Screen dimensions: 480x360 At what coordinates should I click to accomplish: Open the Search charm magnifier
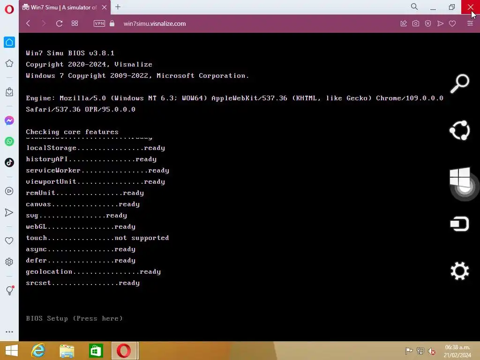[459, 83]
